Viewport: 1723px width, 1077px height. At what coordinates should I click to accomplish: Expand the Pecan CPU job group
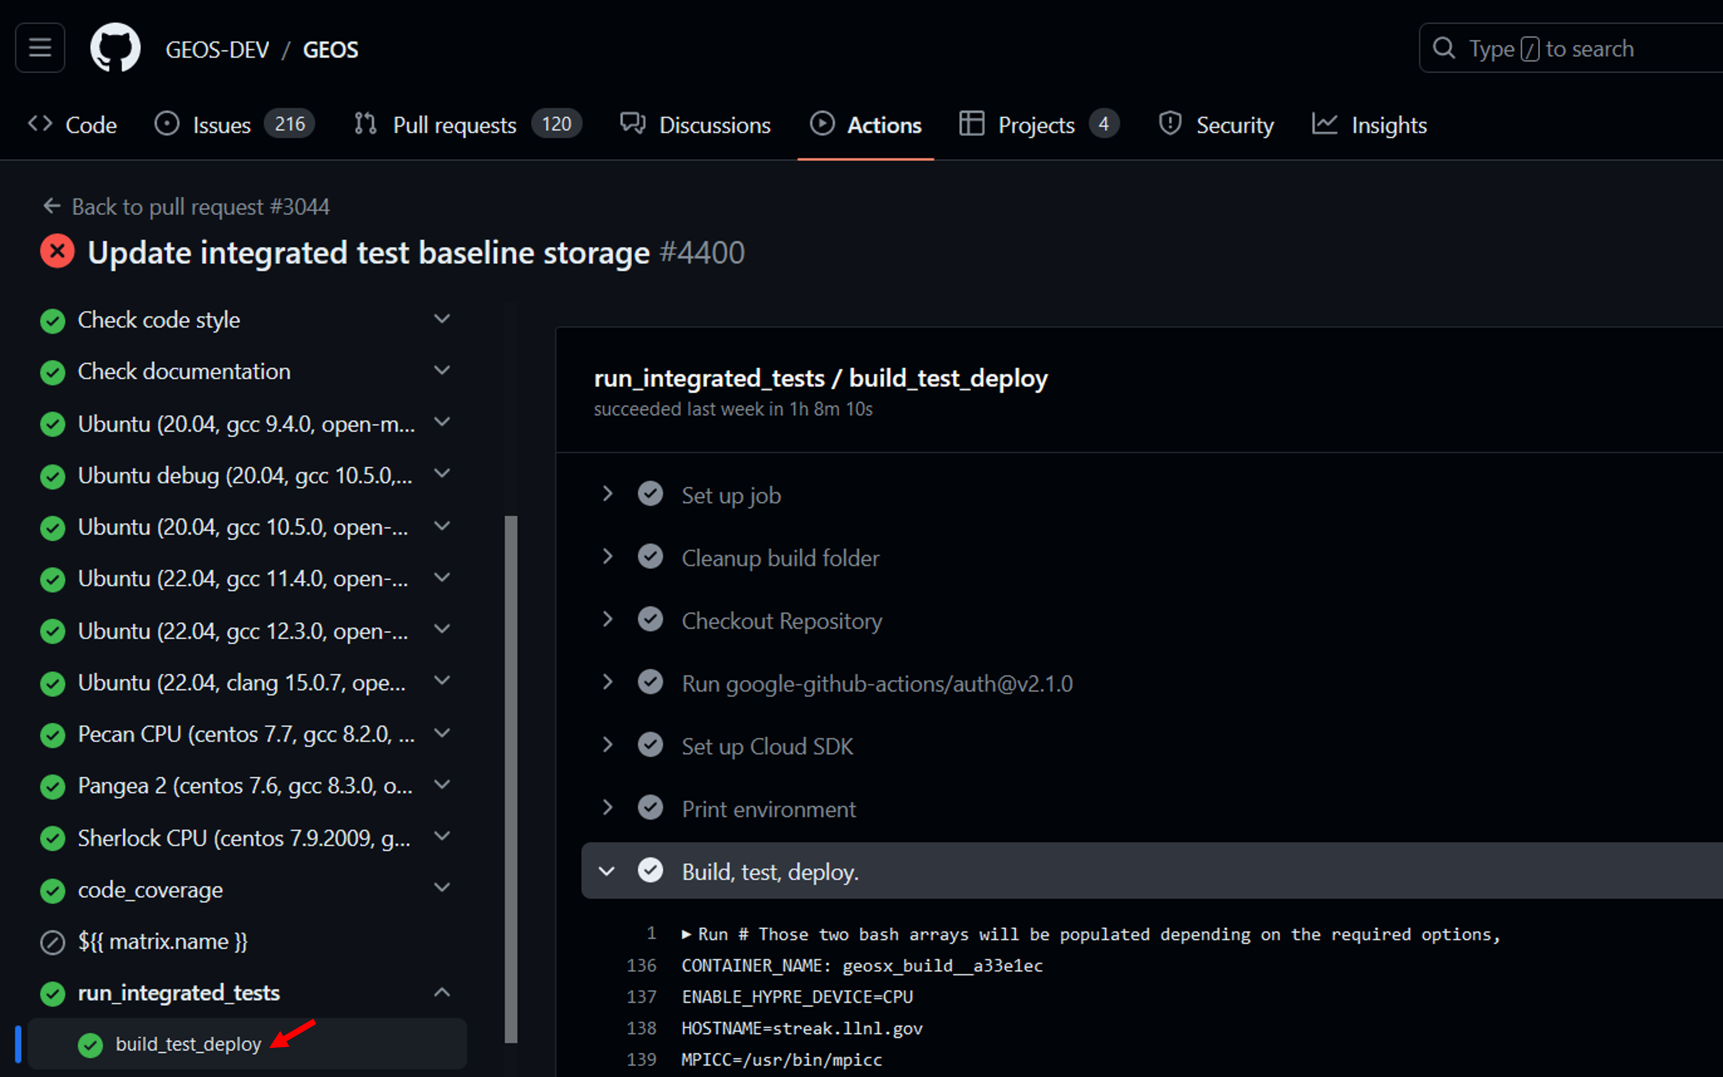pyautogui.click(x=442, y=733)
